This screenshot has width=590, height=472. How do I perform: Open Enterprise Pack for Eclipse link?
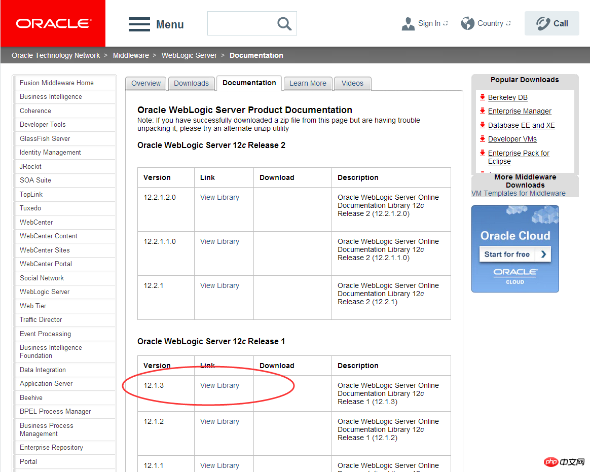click(519, 157)
